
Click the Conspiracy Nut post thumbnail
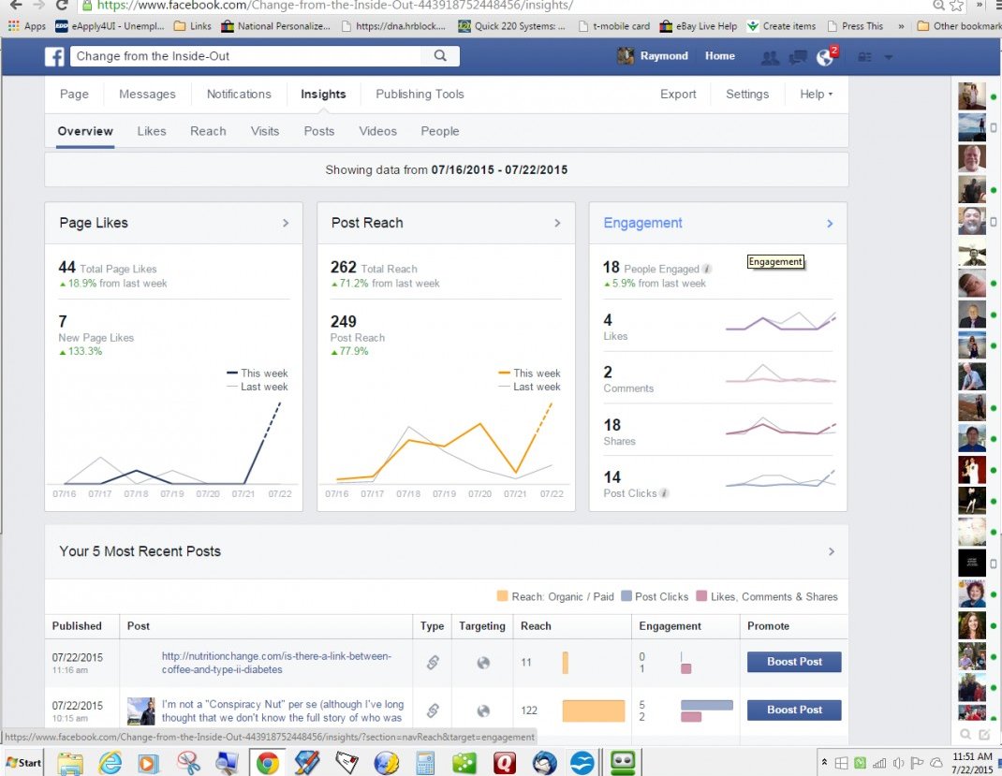pos(140,710)
